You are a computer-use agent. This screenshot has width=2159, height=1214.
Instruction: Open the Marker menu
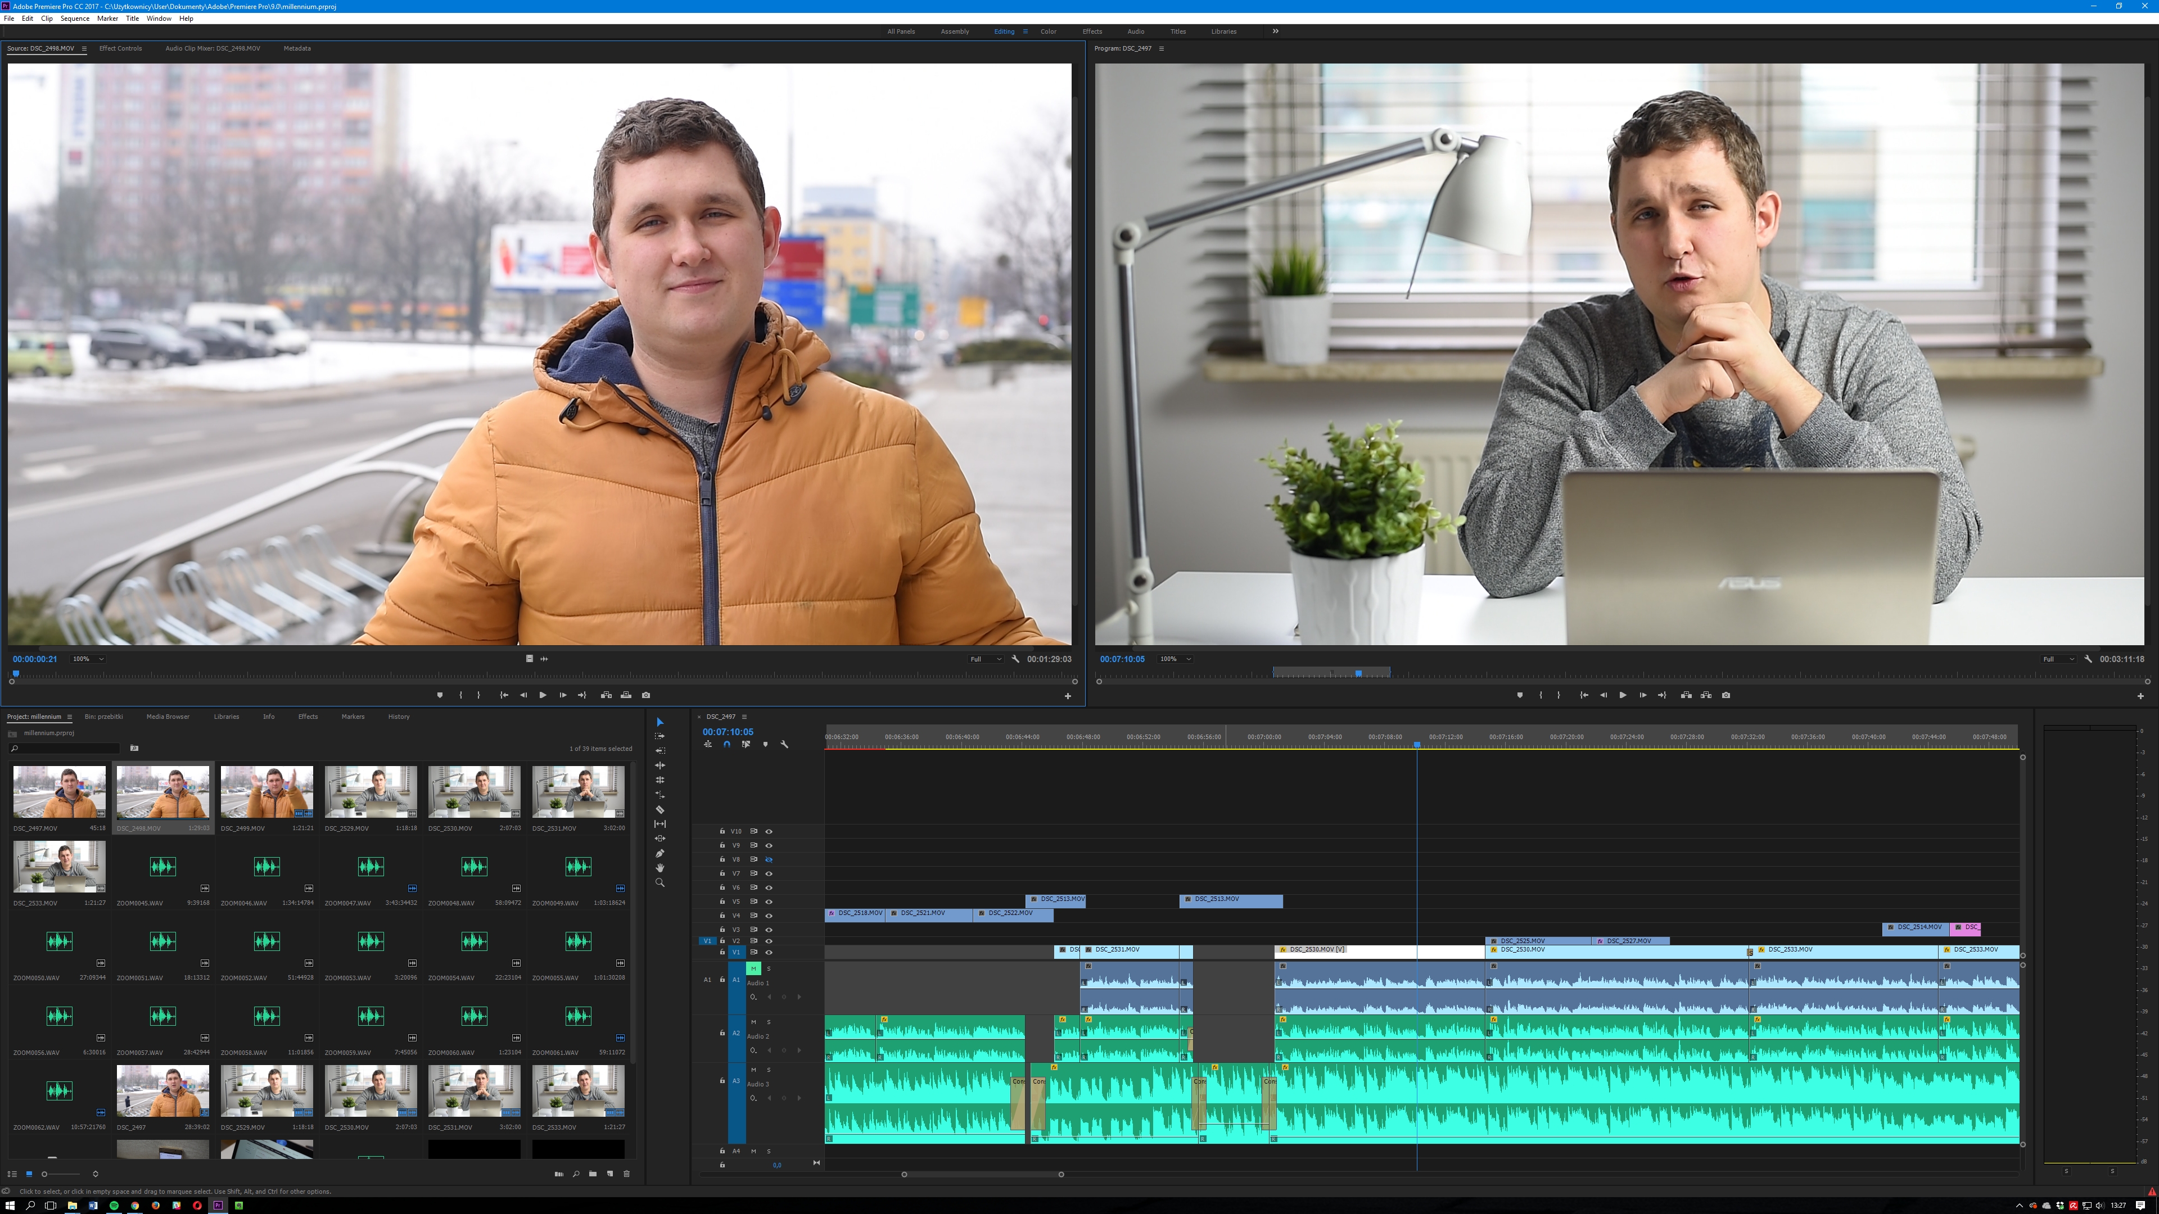point(107,19)
